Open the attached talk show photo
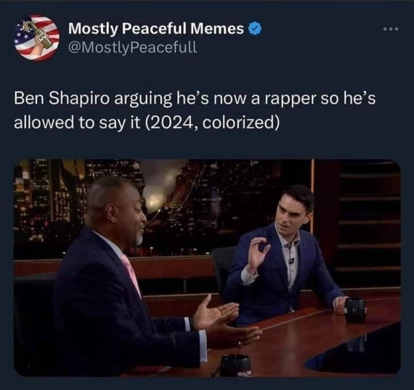This screenshot has width=414, height=390. [x=207, y=268]
